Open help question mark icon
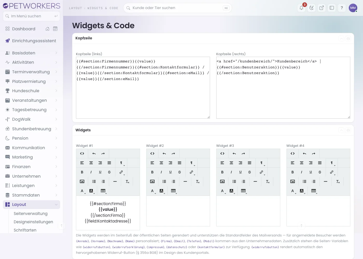The height and width of the screenshot is (259, 363). pyautogui.click(x=342, y=8)
